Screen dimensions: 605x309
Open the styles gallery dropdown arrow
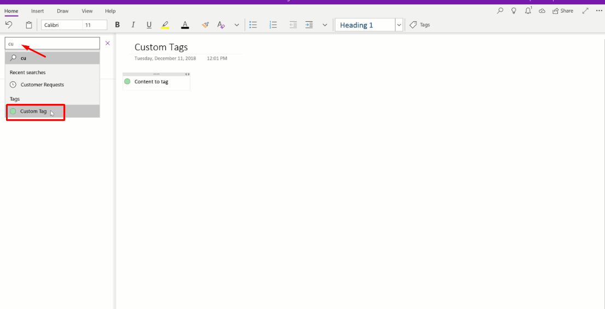coord(399,25)
